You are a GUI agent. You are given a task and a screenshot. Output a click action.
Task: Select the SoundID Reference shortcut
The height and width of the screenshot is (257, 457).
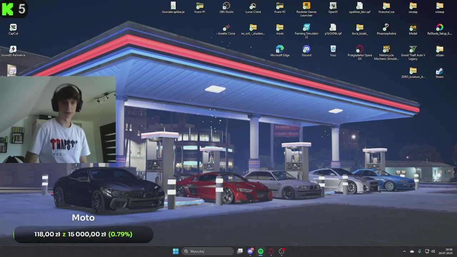click(13, 51)
